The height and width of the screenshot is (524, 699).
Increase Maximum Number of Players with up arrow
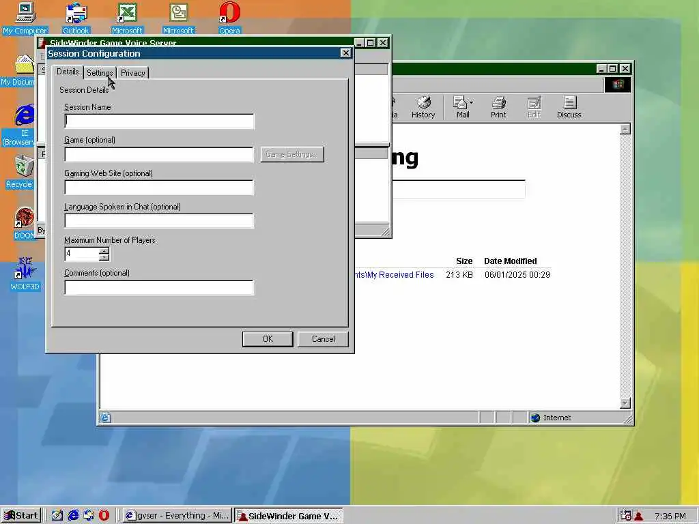(104, 251)
